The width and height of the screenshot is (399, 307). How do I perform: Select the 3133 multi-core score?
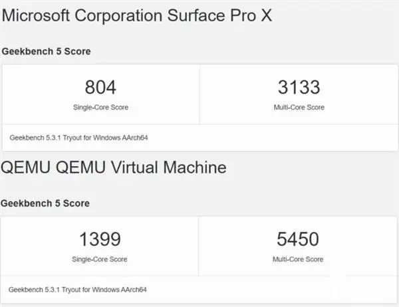[297, 87]
